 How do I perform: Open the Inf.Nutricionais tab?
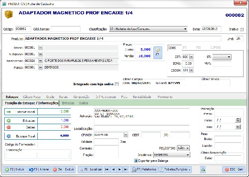(106, 97)
